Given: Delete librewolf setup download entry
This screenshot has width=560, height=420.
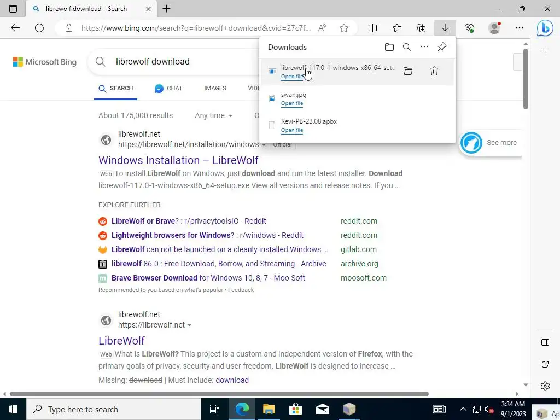Looking at the screenshot, I should point(434,71).
